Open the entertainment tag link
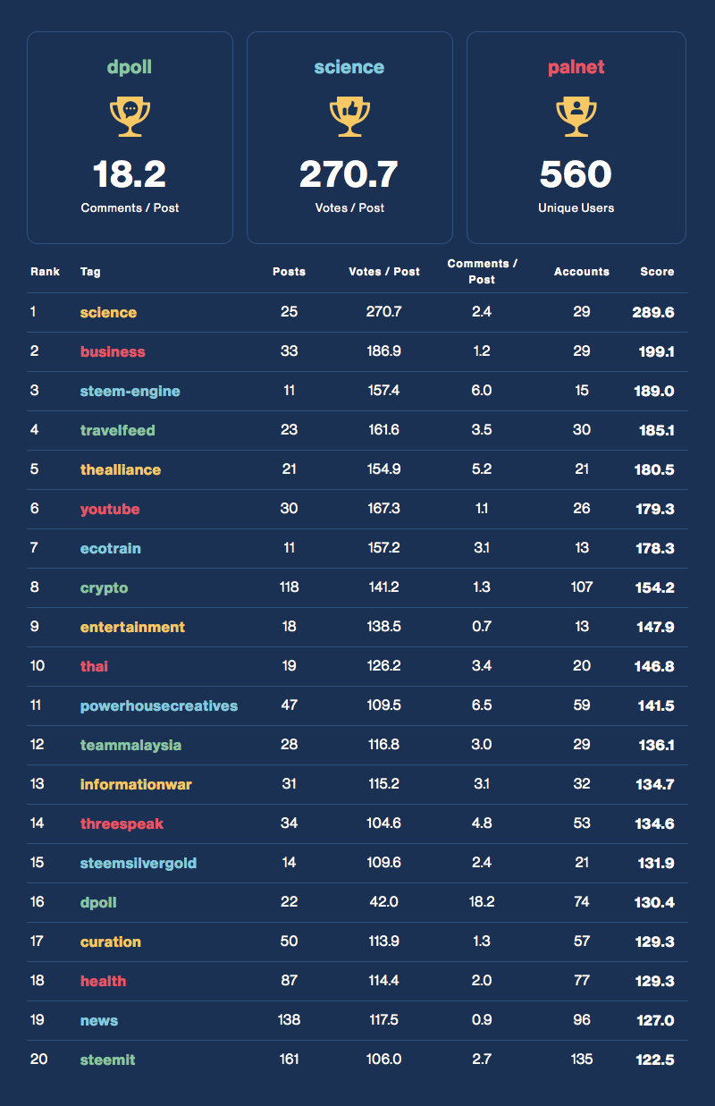The height and width of the screenshot is (1106, 715). pos(132,627)
